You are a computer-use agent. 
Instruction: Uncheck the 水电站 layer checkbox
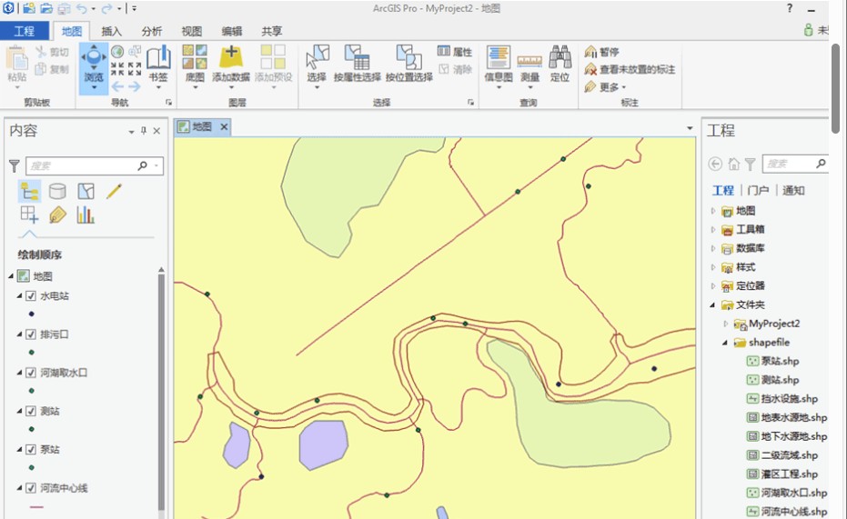tap(31, 296)
